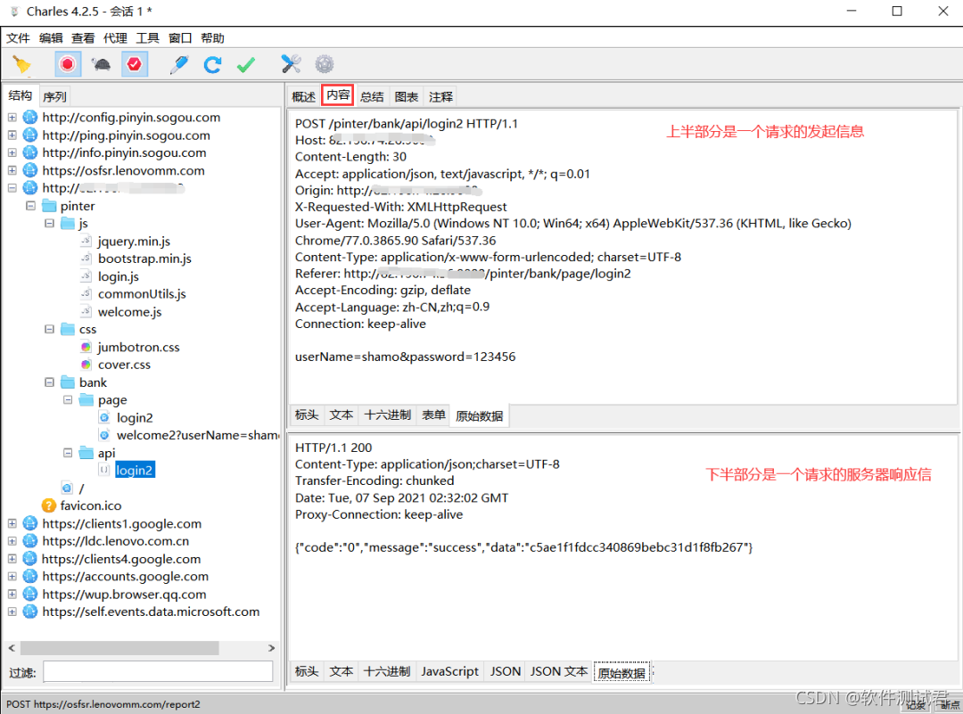Expand the ping.pinyin.sogou.com host
The width and height of the screenshot is (963, 714).
pyautogui.click(x=12, y=135)
